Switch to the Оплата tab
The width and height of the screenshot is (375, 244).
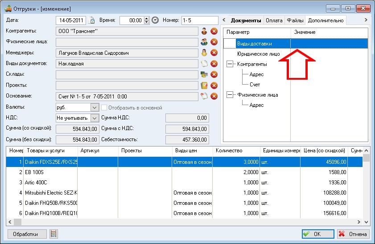click(274, 20)
